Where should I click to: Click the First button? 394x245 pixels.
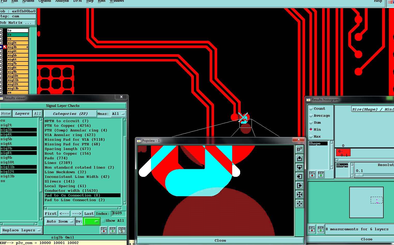(51, 214)
